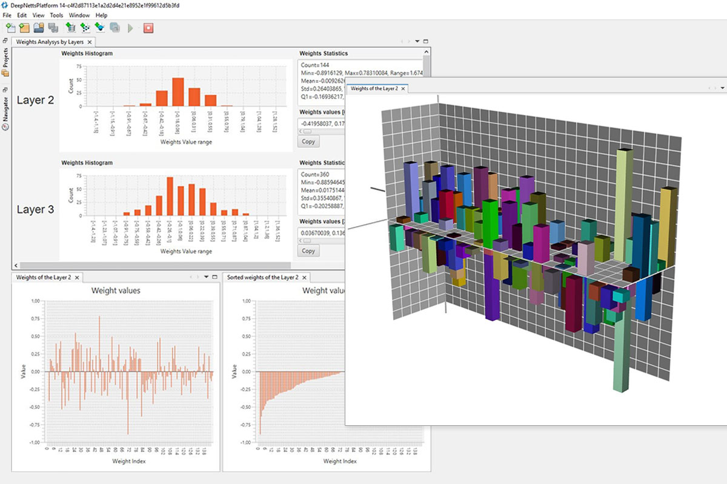Click the Layer 2 Count=144 statistic text
The image size is (727, 484).
click(314, 64)
